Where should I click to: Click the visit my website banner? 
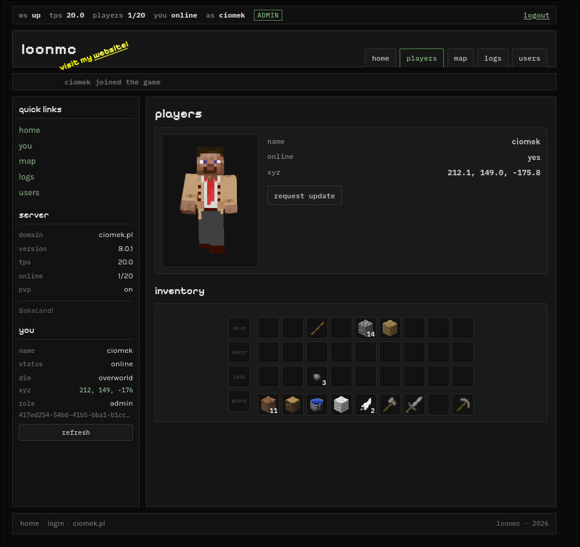tap(94, 56)
